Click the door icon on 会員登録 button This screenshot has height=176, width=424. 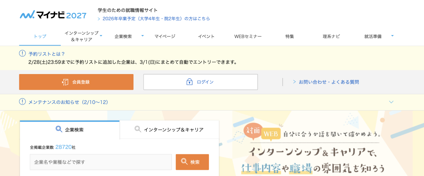coord(65,82)
